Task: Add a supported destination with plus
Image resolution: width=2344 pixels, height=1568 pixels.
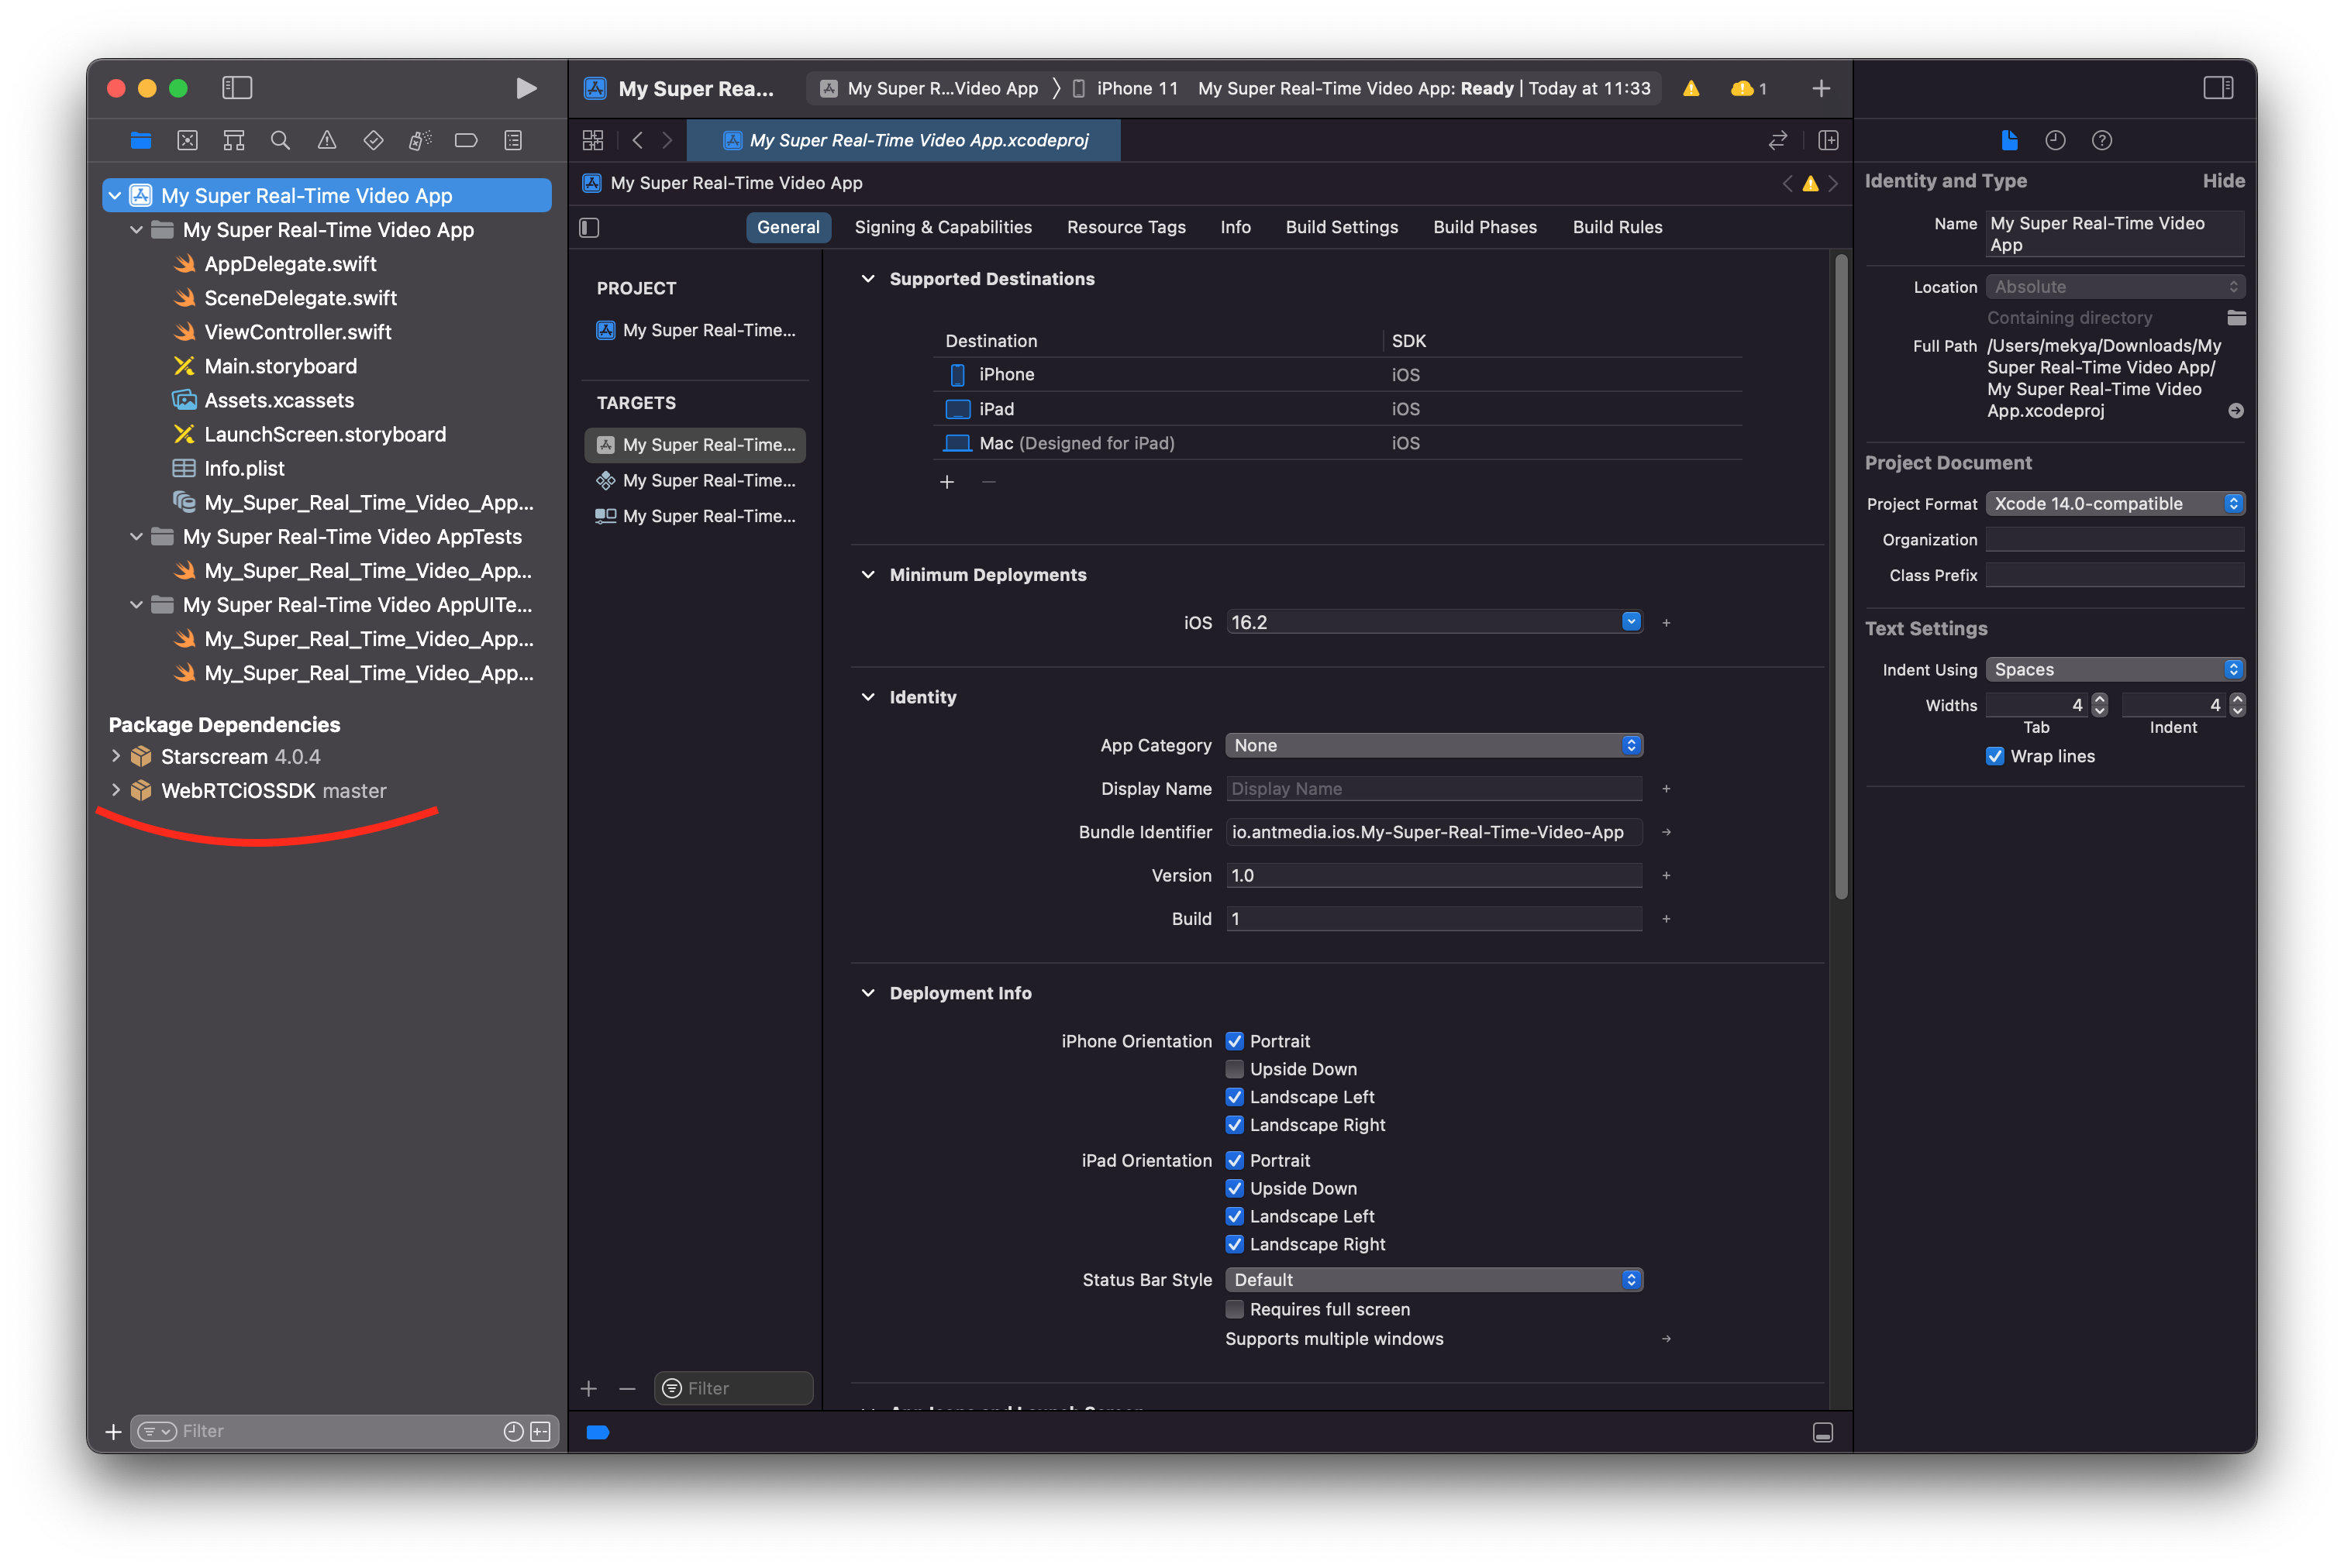Action: point(946,482)
